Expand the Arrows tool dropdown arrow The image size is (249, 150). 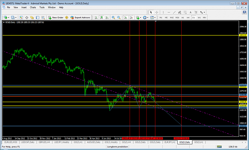coord(204,12)
